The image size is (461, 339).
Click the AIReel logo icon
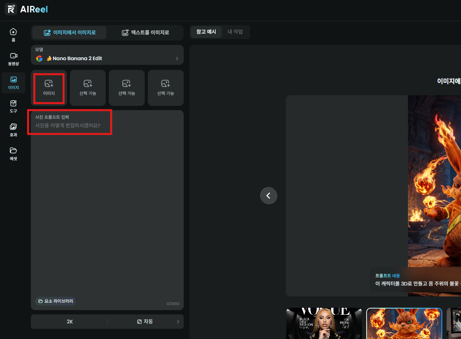11,9
